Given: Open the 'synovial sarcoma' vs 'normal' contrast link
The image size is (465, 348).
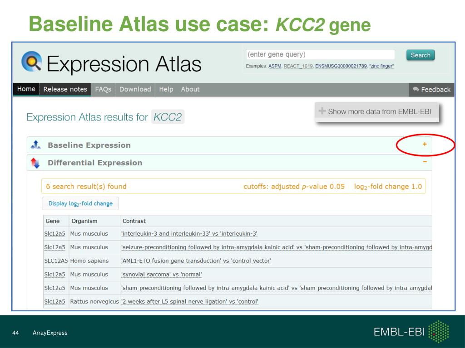Looking at the screenshot, I should [x=162, y=274].
